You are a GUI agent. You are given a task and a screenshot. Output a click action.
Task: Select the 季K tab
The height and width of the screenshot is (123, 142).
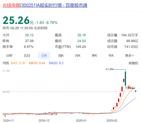[94, 55]
